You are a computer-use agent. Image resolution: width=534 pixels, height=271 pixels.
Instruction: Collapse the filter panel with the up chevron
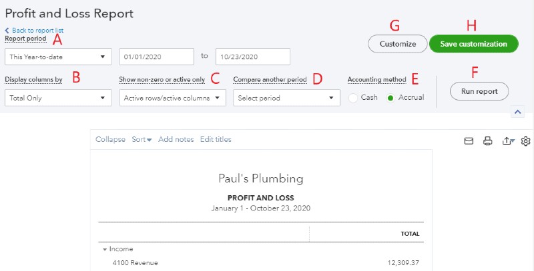click(518, 112)
